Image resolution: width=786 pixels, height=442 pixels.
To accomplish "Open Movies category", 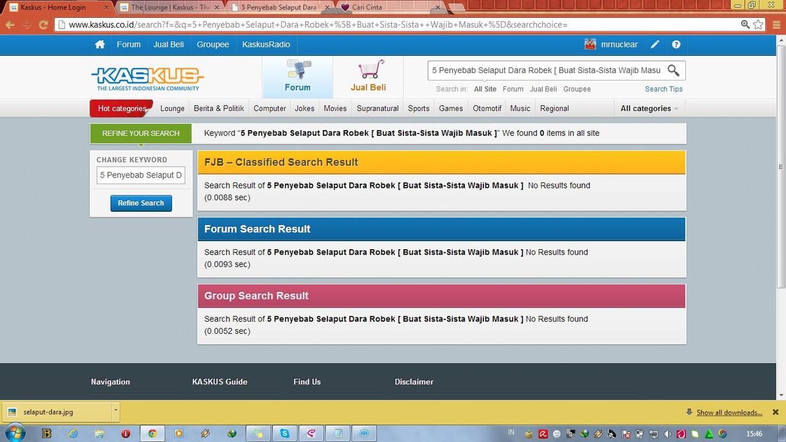I will 335,109.
